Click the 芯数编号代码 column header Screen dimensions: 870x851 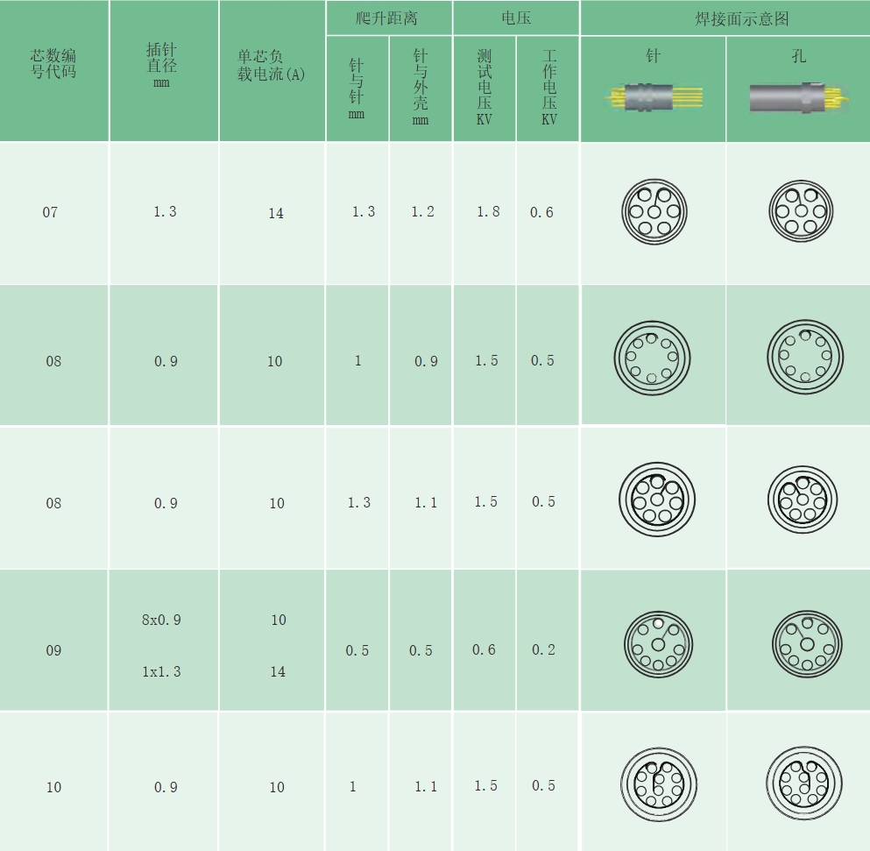[53, 66]
